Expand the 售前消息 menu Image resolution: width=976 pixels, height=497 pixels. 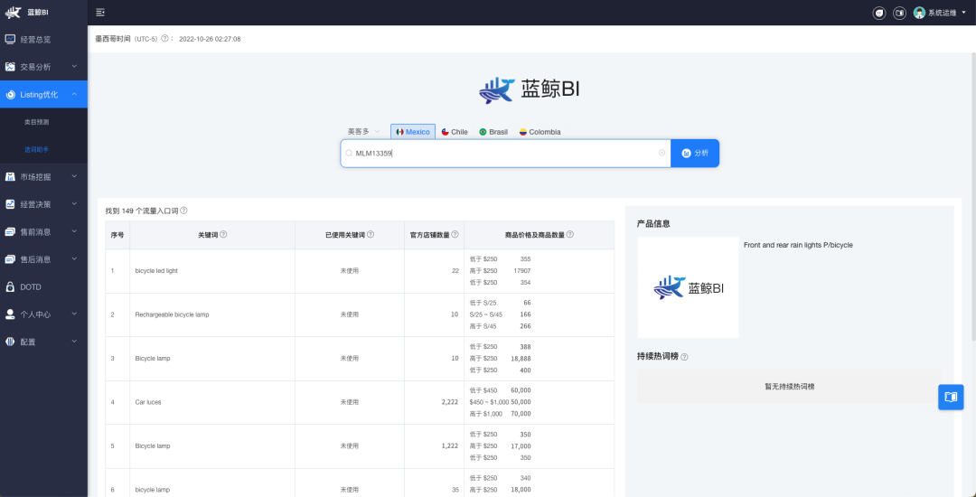coord(43,231)
